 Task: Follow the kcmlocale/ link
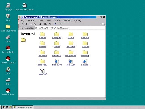[42, 56]
